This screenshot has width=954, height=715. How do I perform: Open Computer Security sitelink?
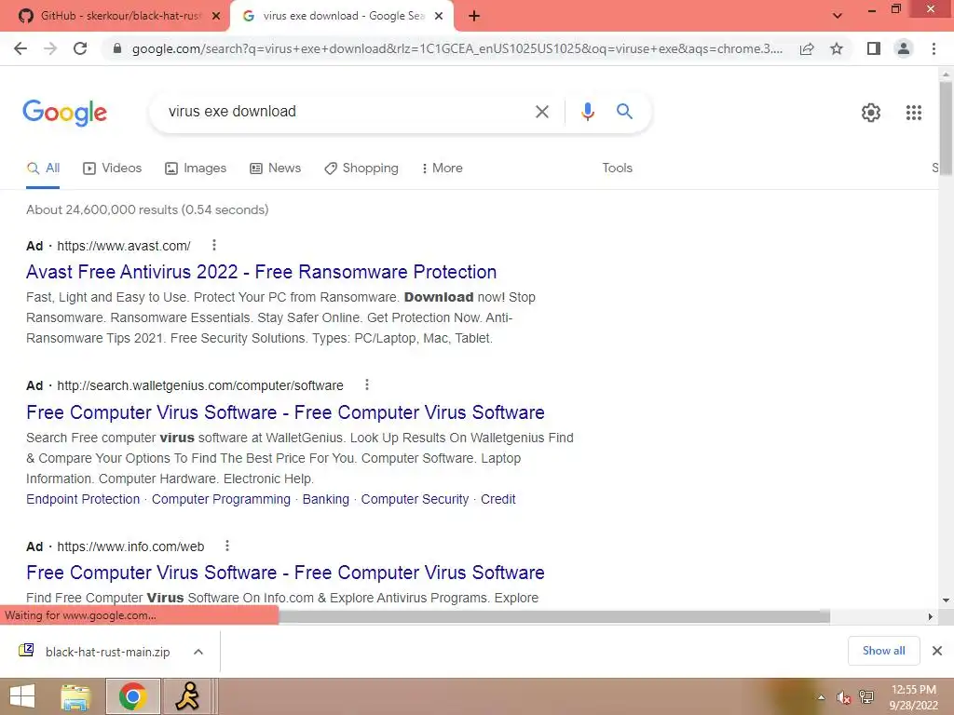coord(415,499)
